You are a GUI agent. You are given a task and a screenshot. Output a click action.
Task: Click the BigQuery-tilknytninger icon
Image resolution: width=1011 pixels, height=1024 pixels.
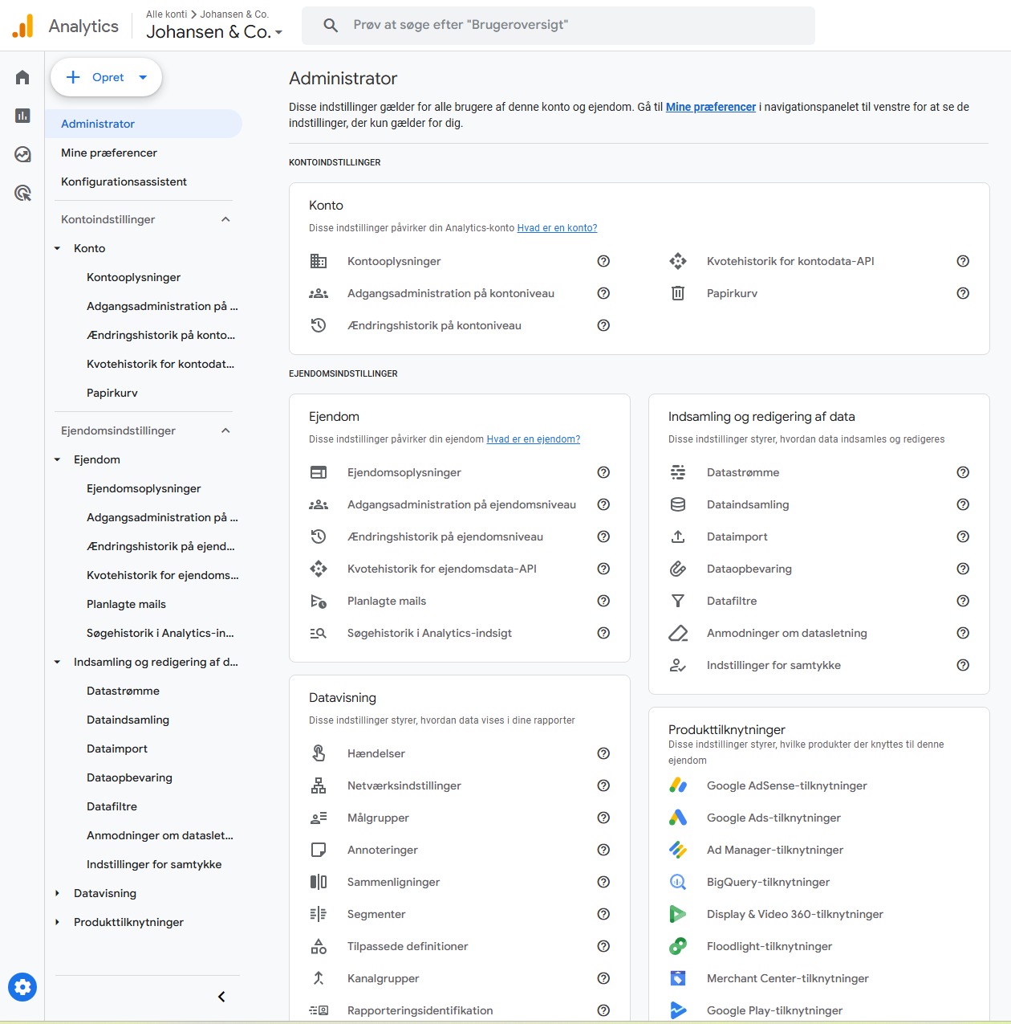click(x=678, y=882)
